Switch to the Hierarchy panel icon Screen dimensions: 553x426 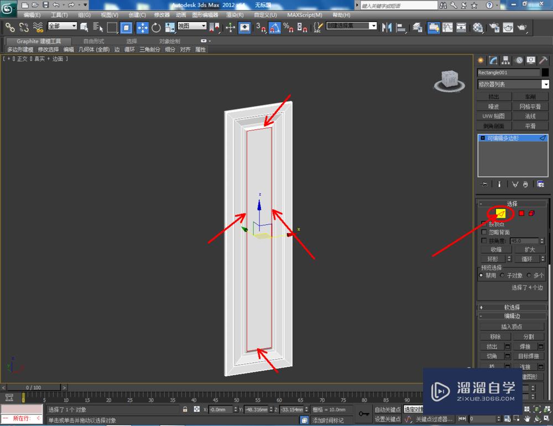506,60
